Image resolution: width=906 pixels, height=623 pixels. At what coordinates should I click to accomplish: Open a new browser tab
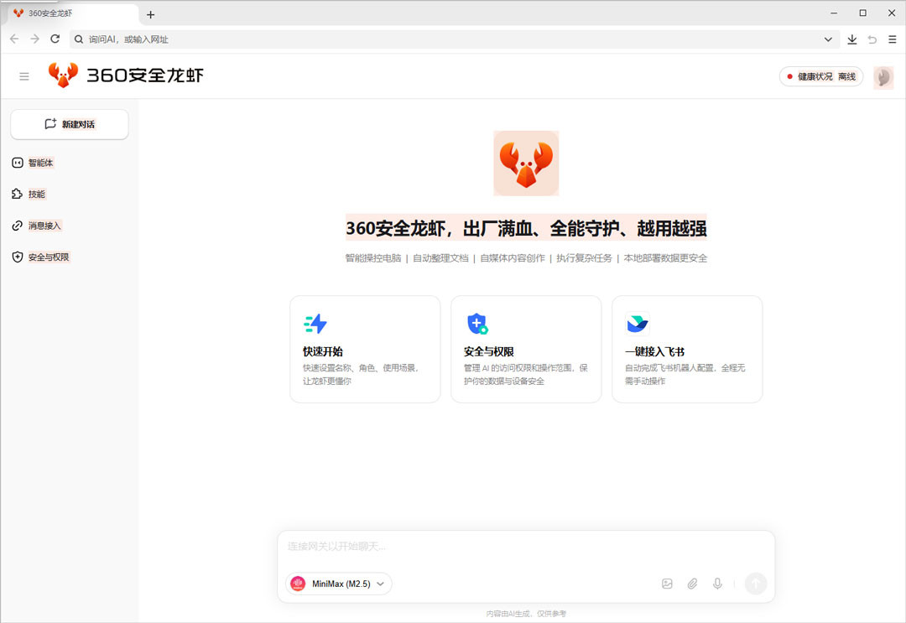(x=149, y=13)
